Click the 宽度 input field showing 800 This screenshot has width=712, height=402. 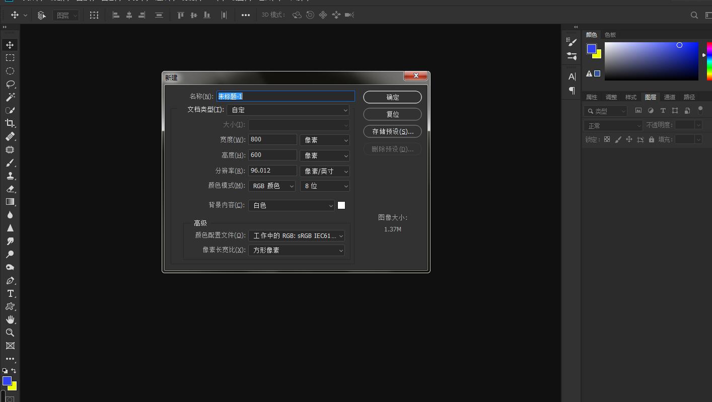[272, 139]
